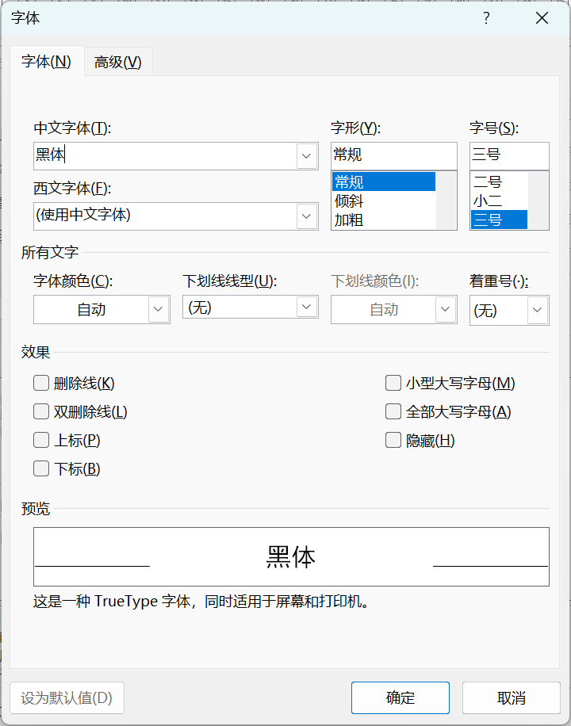
Task: Open the 字体颜色 color dropdown
Action: pyautogui.click(x=157, y=309)
